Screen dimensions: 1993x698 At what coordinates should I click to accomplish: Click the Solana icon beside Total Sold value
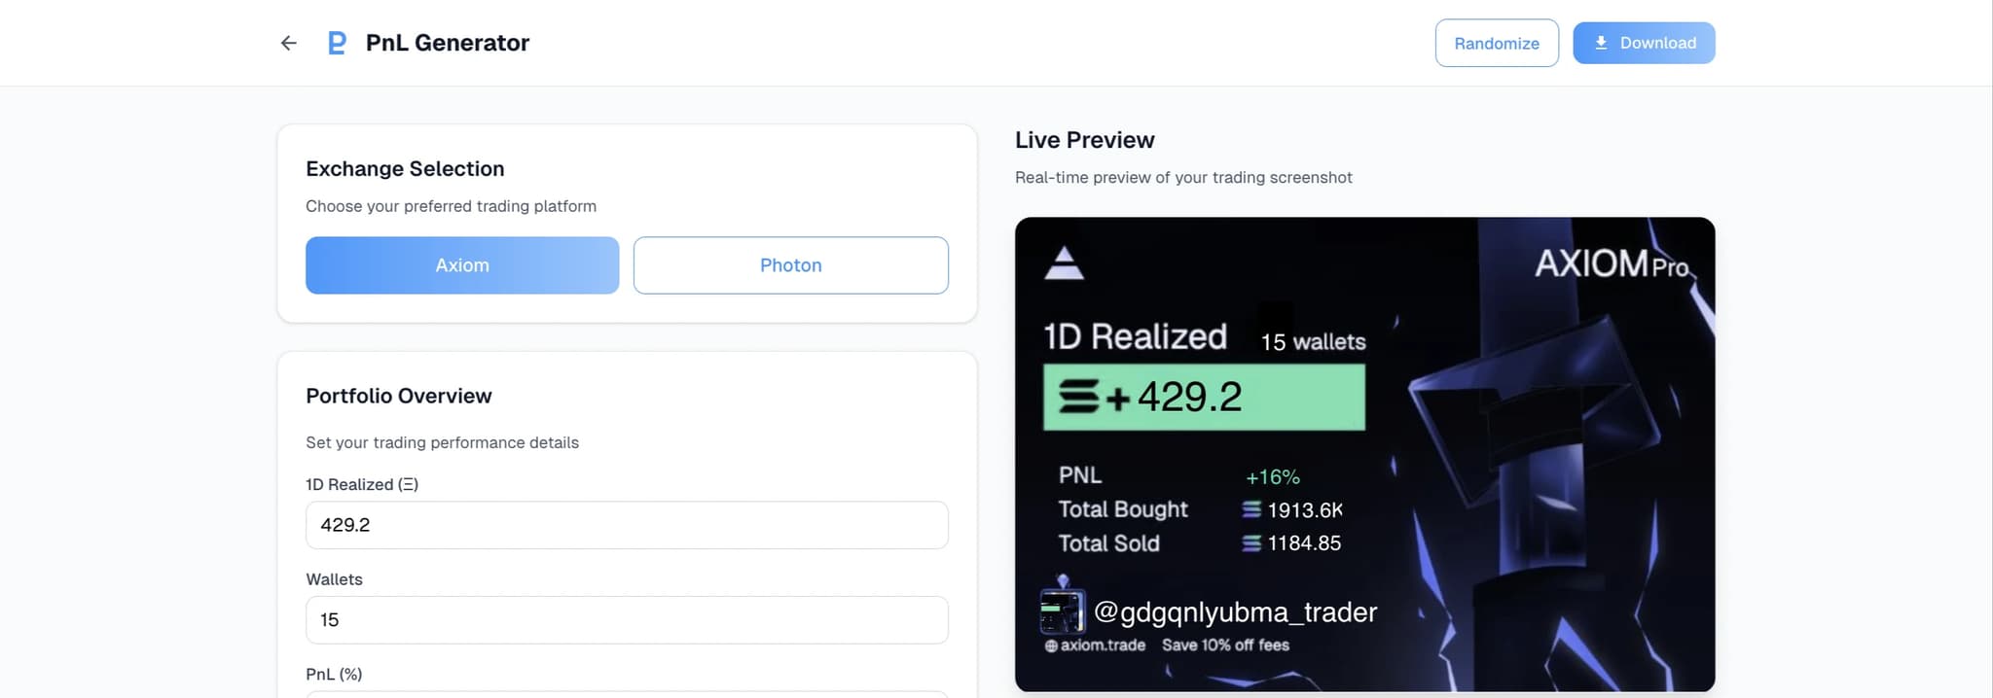1251,543
